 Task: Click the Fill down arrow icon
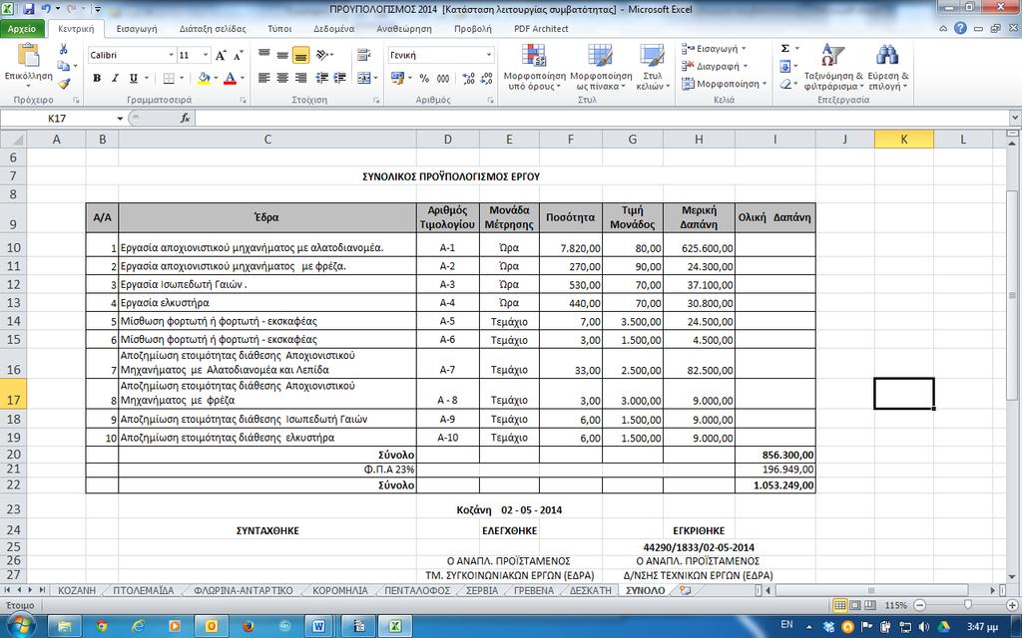785,67
